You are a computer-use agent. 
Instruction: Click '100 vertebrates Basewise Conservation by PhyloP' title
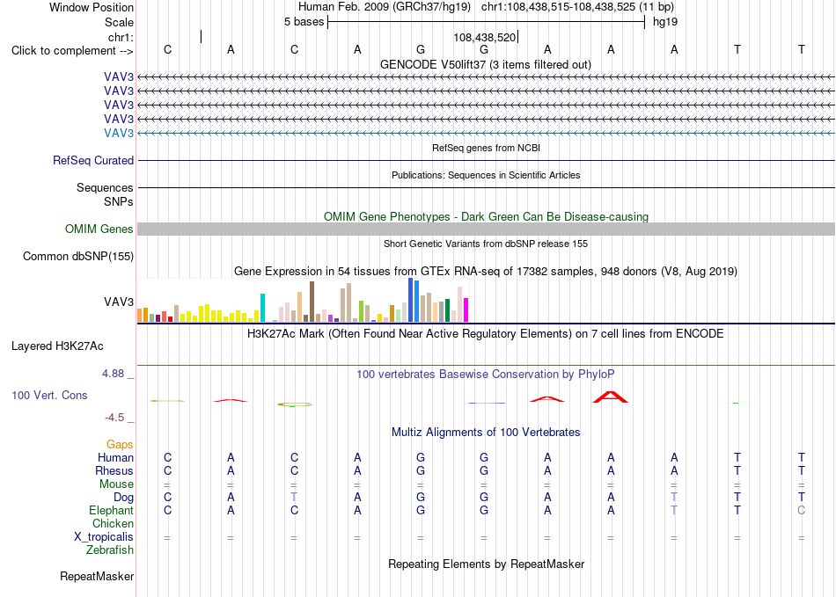(x=486, y=375)
